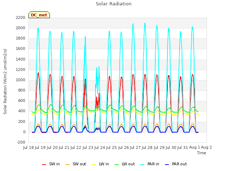This screenshot has height=171, width=228.
Task: Click the Jul 26 x-axis tick label
Action: tap(124, 147)
